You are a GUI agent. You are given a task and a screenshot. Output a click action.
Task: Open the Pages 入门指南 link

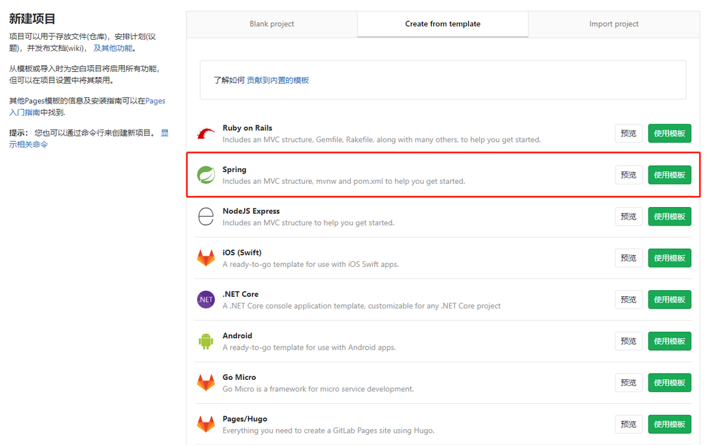(x=155, y=101)
